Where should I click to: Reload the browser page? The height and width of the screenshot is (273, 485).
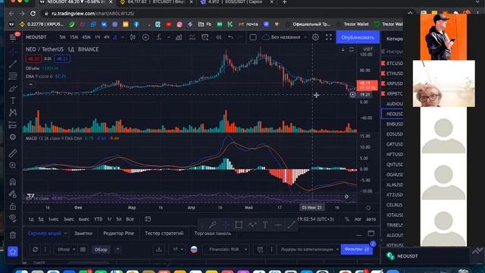click(x=33, y=14)
